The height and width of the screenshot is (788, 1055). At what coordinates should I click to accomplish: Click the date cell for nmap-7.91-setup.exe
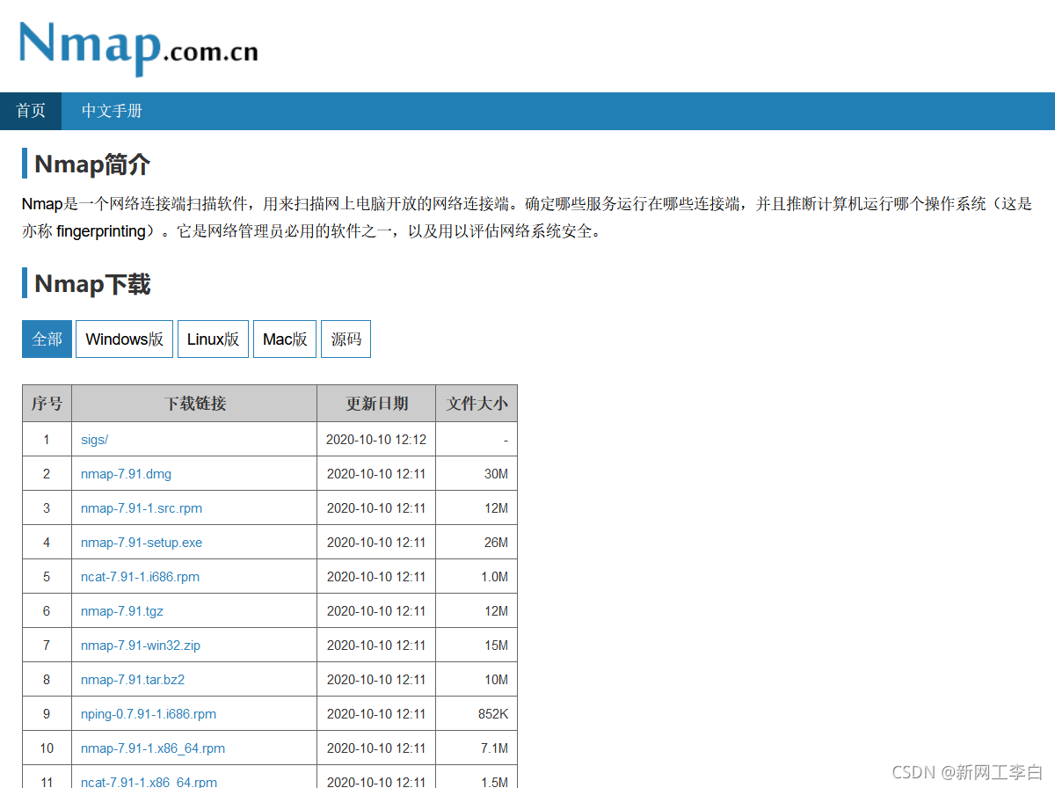[376, 543]
